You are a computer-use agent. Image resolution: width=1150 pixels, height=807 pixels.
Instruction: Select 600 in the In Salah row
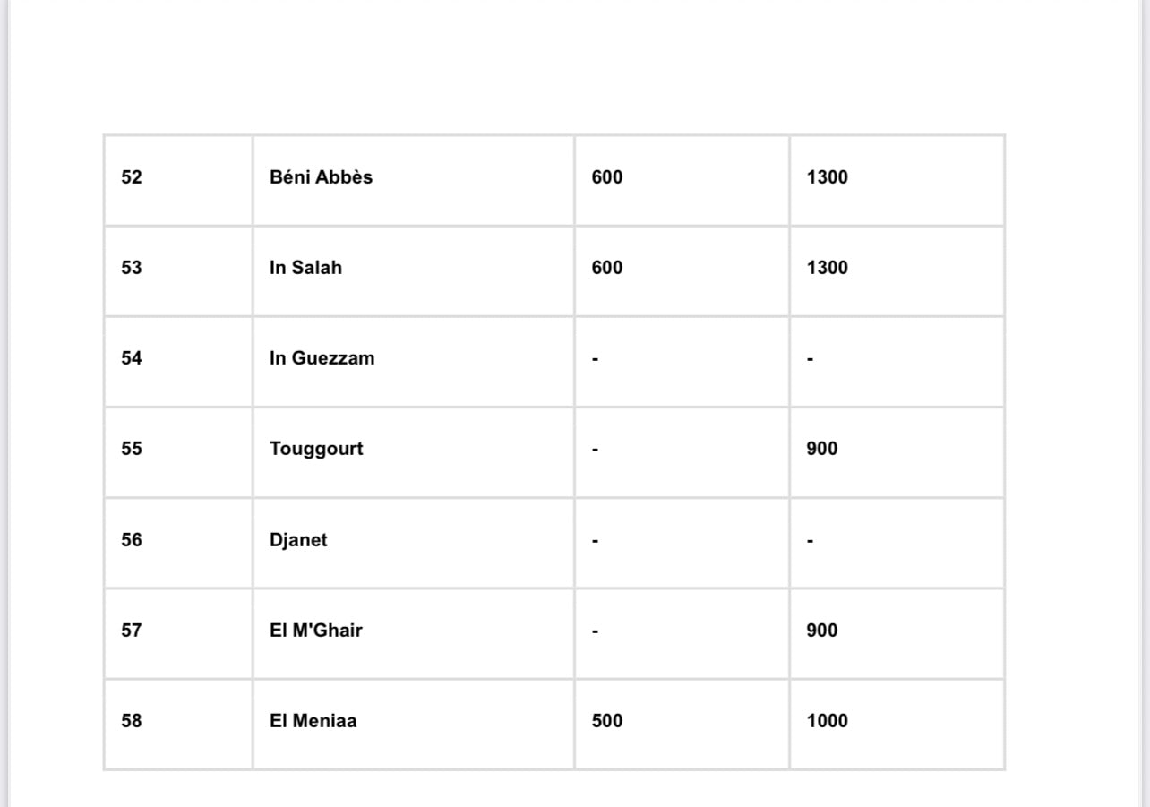pos(607,268)
